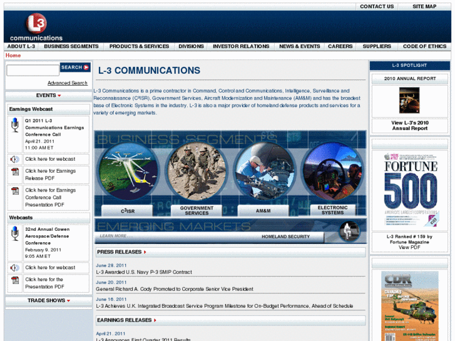Select the Electronic Systems tab button
This screenshot has width=455, height=341.
click(x=332, y=210)
